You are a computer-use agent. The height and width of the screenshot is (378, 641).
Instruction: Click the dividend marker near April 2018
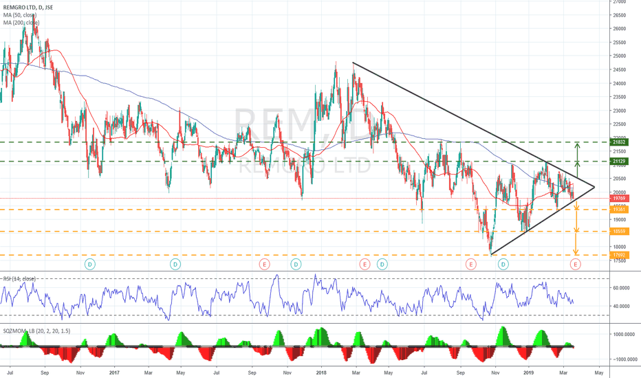tap(382, 265)
